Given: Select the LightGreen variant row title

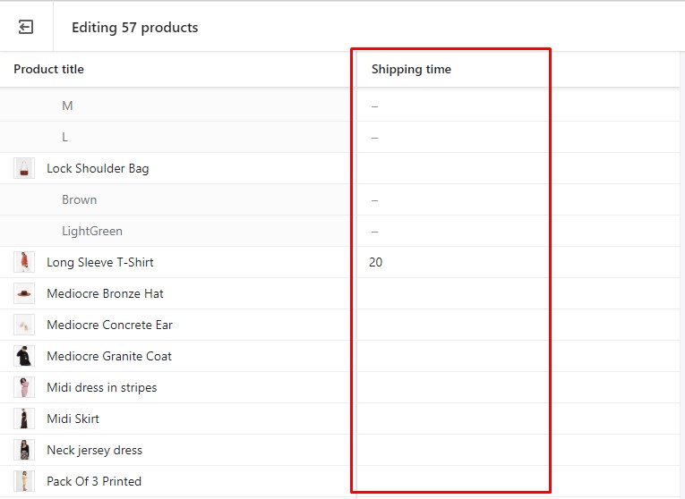Looking at the screenshot, I should pos(92,231).
